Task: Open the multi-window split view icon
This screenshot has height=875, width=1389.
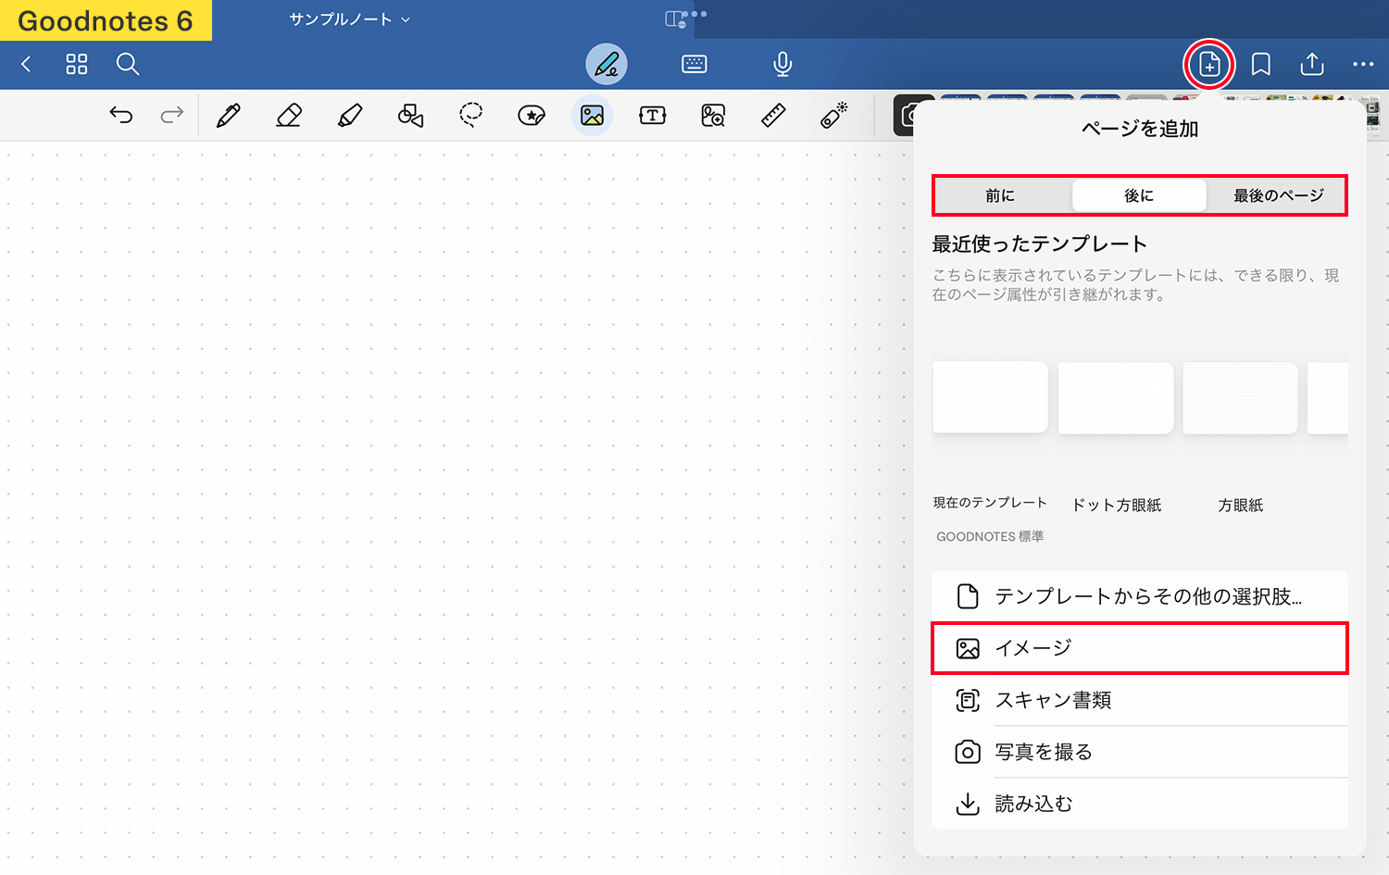Action: [676, 19]
